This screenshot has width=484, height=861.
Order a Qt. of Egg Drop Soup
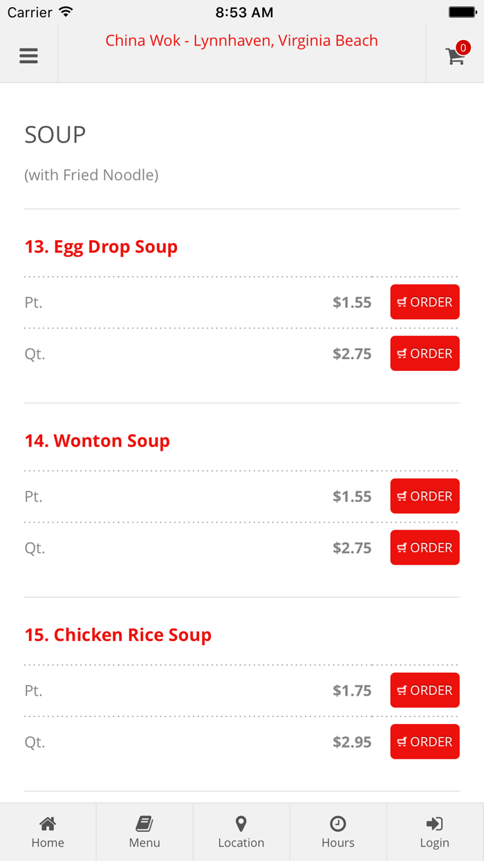pyautogui.click(x=425, y=353)
